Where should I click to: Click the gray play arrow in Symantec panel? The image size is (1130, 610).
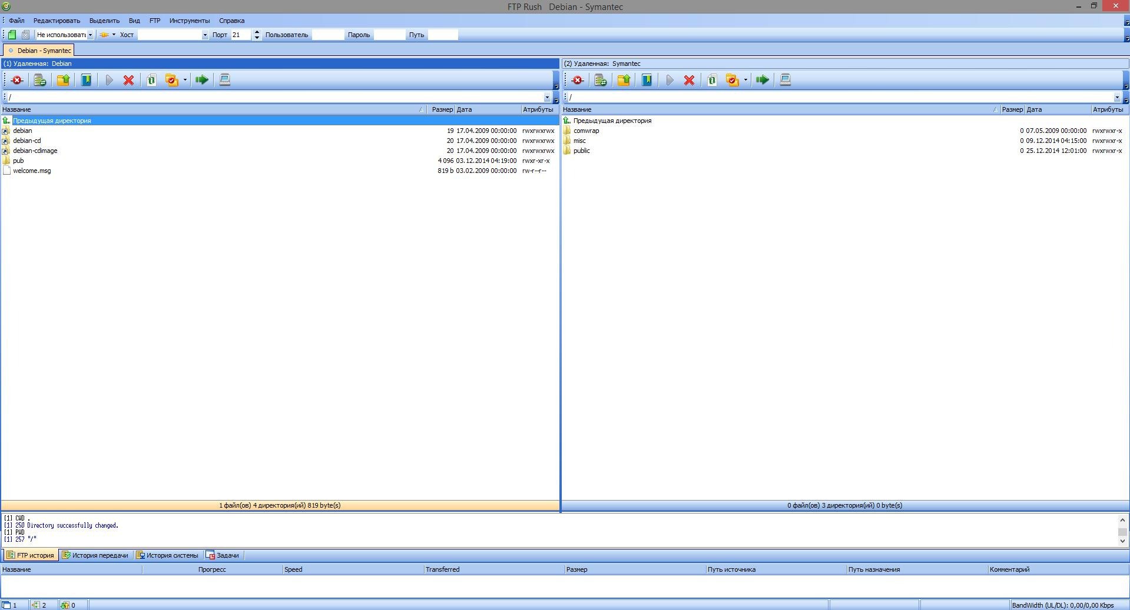pyautogui.click(x=670, y=80)
